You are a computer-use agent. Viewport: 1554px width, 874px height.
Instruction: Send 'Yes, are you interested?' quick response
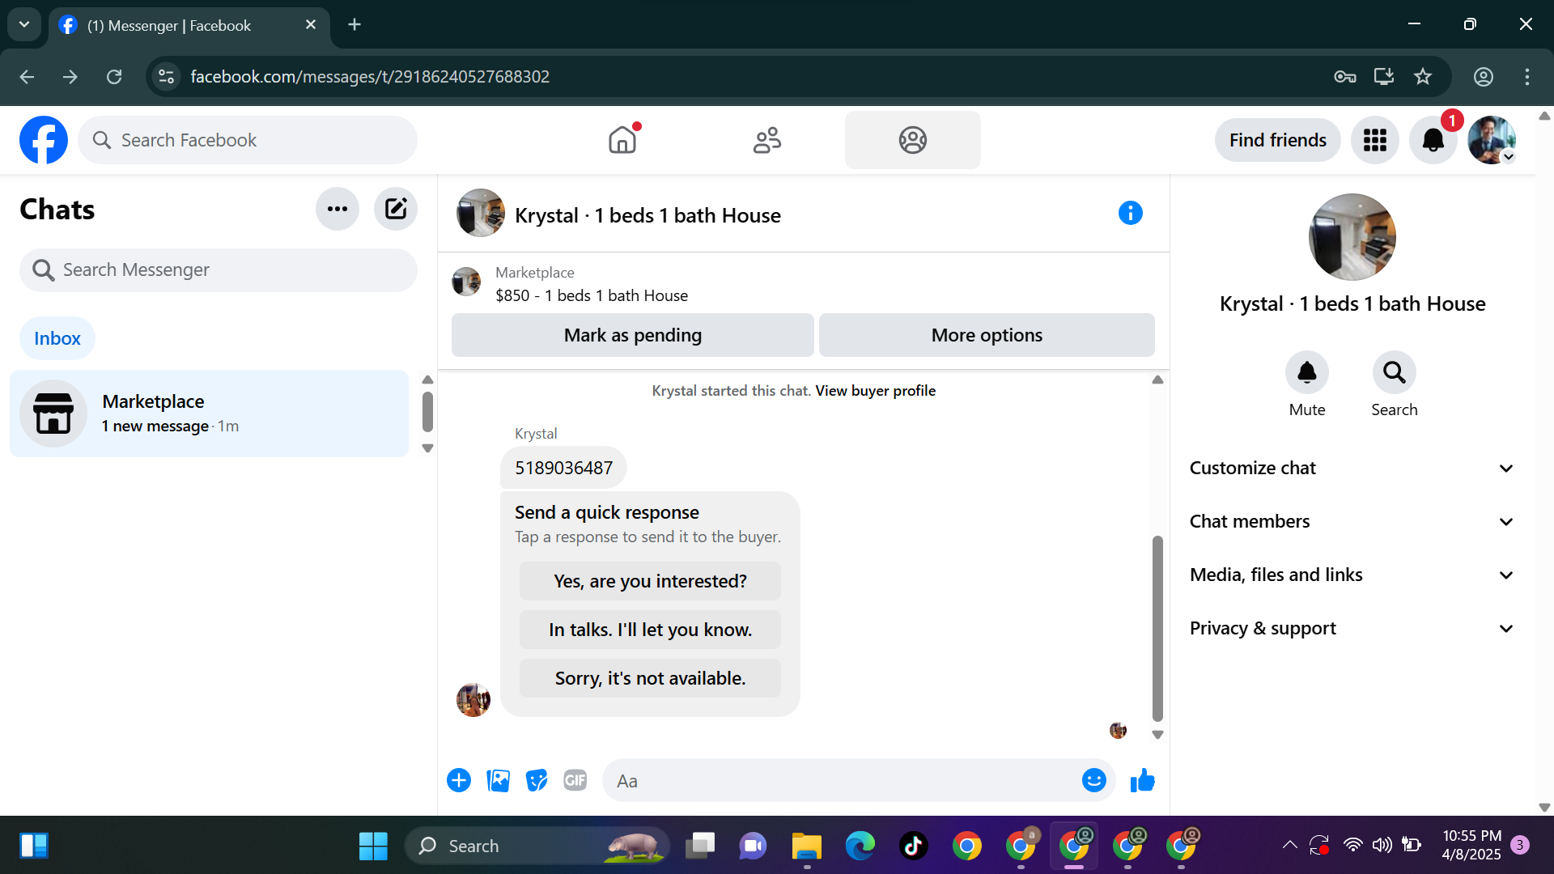[650, 581]
